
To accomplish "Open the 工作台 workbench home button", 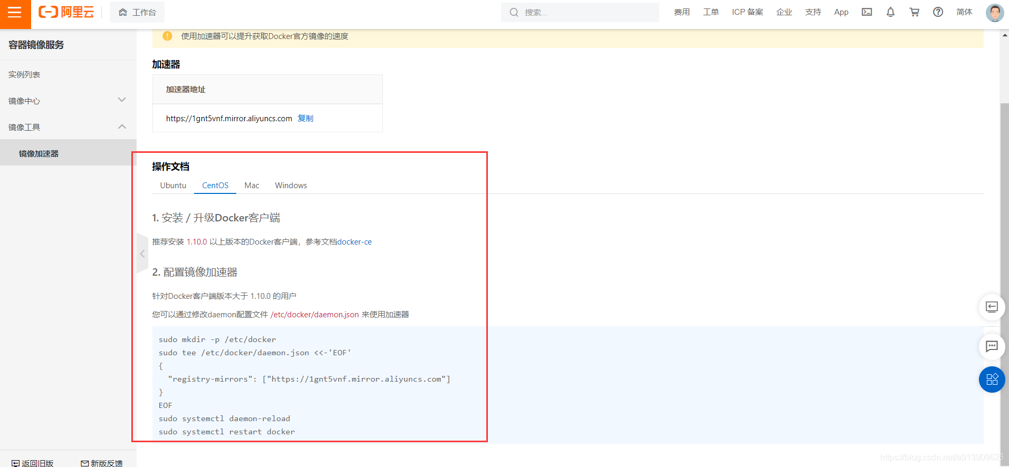I will coord(137,12).
